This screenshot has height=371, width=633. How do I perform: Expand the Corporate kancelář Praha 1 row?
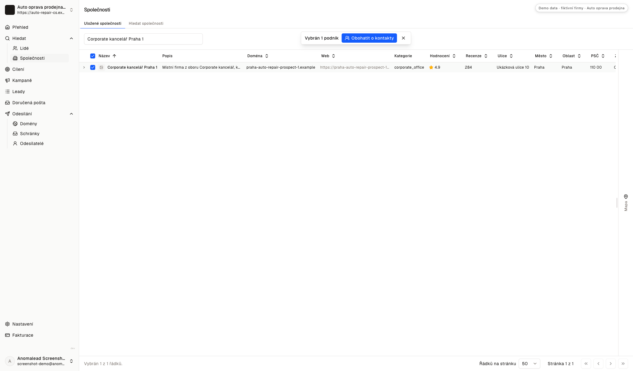[x=84, y=67]
